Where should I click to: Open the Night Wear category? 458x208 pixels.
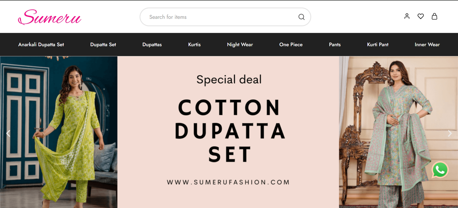coord(240,44)
